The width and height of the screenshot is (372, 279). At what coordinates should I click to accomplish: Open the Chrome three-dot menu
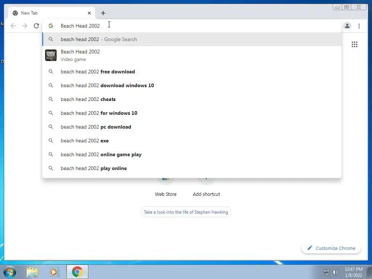(359, 26)
